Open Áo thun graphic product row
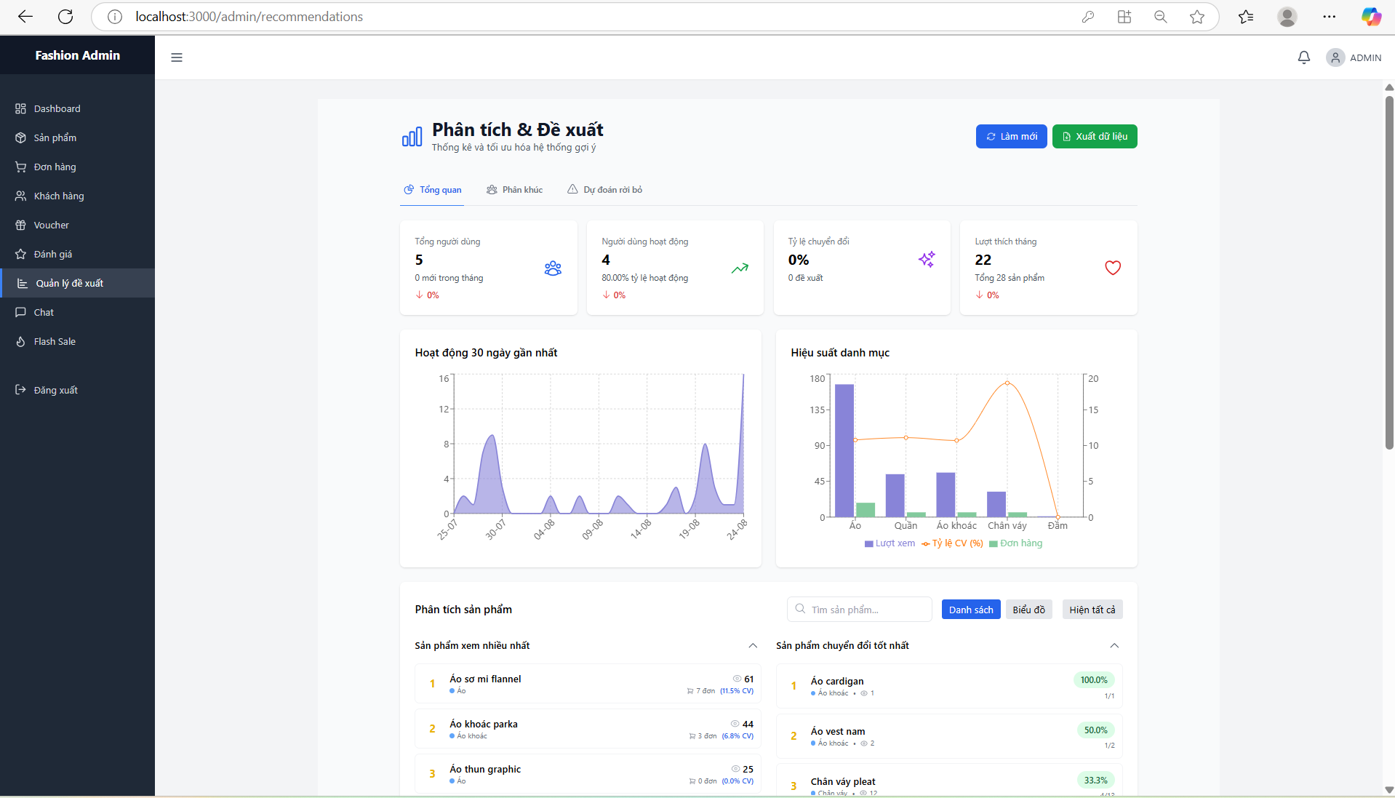 pos(588,774)
